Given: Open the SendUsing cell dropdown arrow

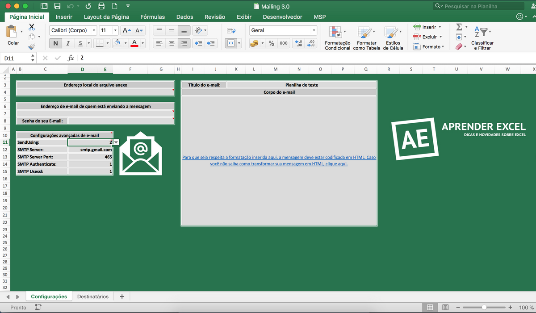Looking at the screenshot, I should click(x=115, y=141).
